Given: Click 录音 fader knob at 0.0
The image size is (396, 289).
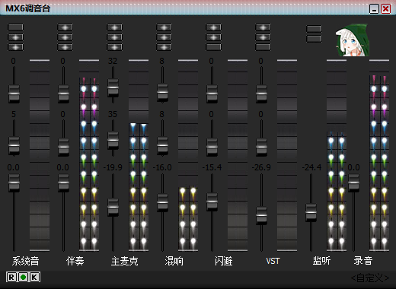Looking at the screenshot, I should tap(353, 183).
